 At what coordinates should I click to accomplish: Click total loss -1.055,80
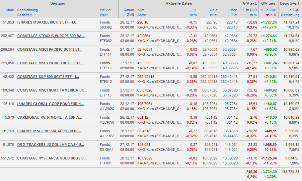269,145
